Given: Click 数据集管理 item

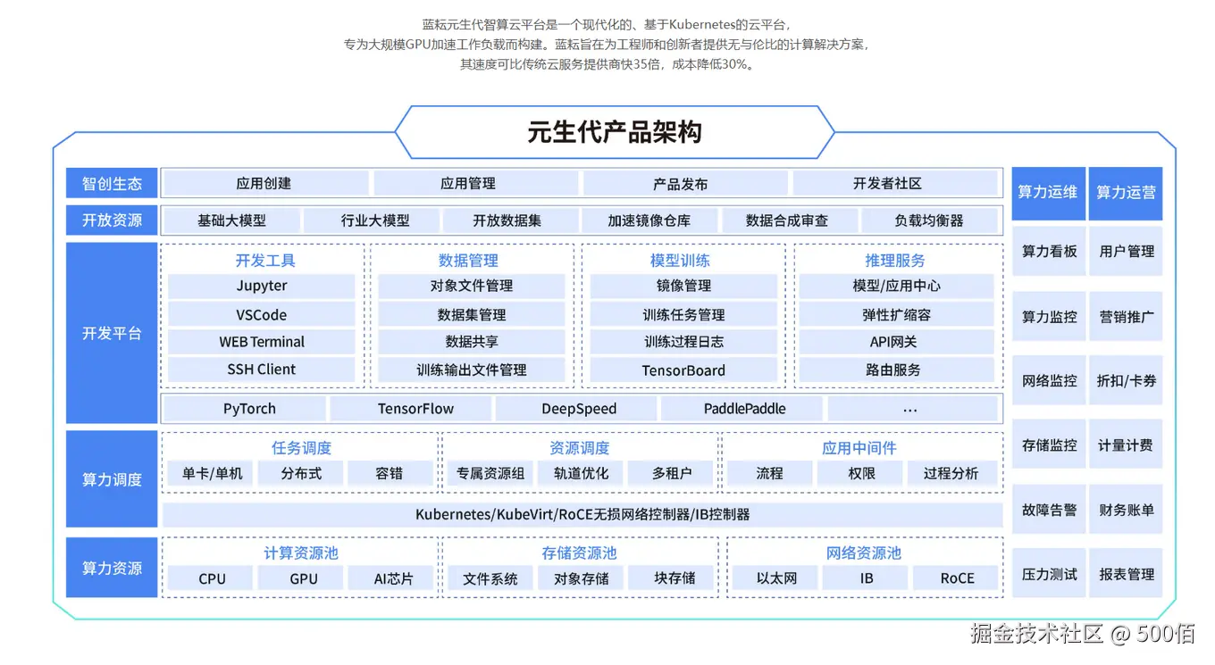Looking at the screenshot, I should click(472, 315).
